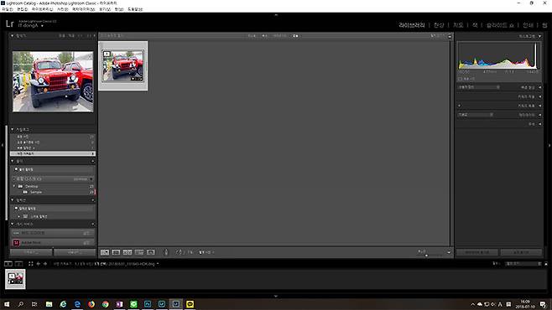Collapse the Histogram panel
Image resolution: width=552 pixels, height=310 pixels.
click(x=540, y=36)
